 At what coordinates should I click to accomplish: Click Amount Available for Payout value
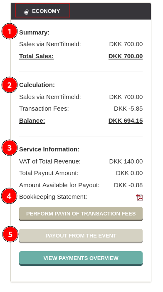(x=128, y=185)
